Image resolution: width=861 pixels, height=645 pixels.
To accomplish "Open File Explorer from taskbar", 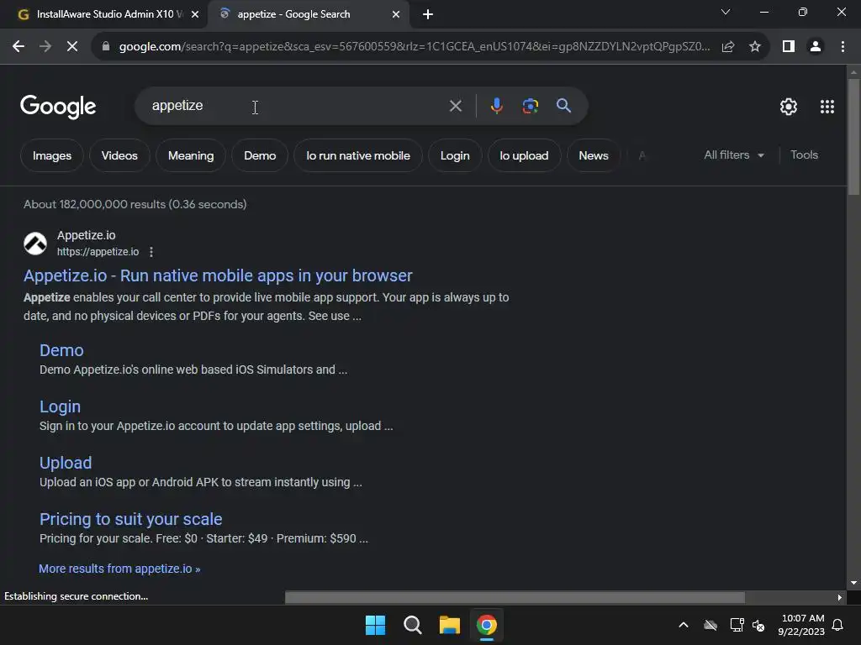I will point(449,625).
